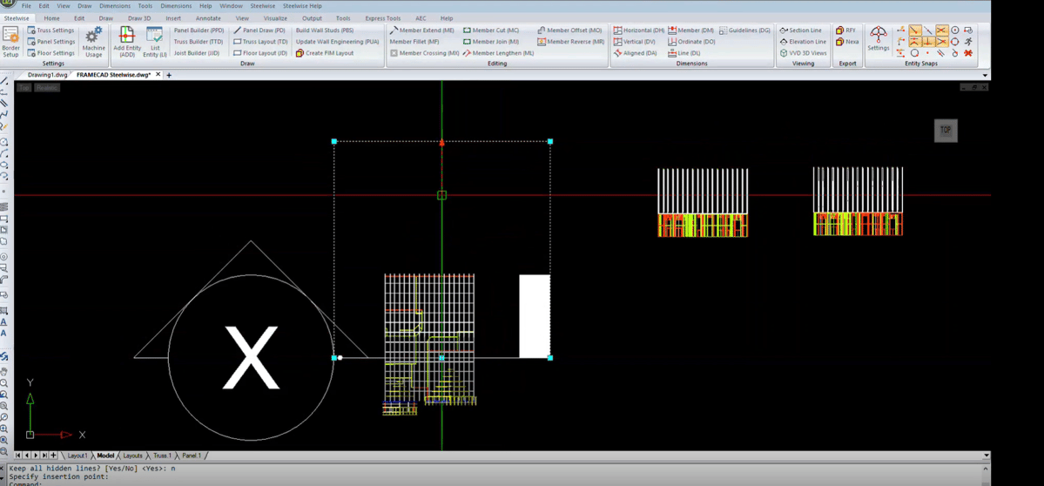Screen dimensions: 1044x486
Task: Click Build Wall Studs (PBS)
Action: point(325,30)
